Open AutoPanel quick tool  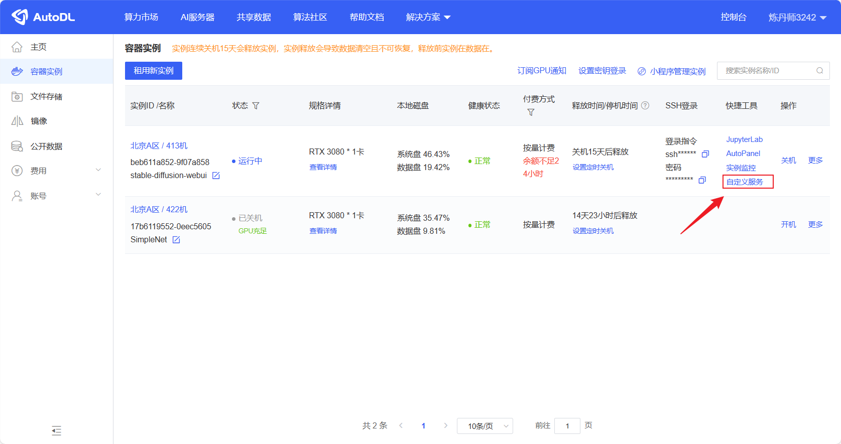point(743,154)
